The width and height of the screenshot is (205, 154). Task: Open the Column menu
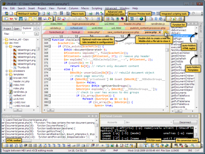(73, 8)
